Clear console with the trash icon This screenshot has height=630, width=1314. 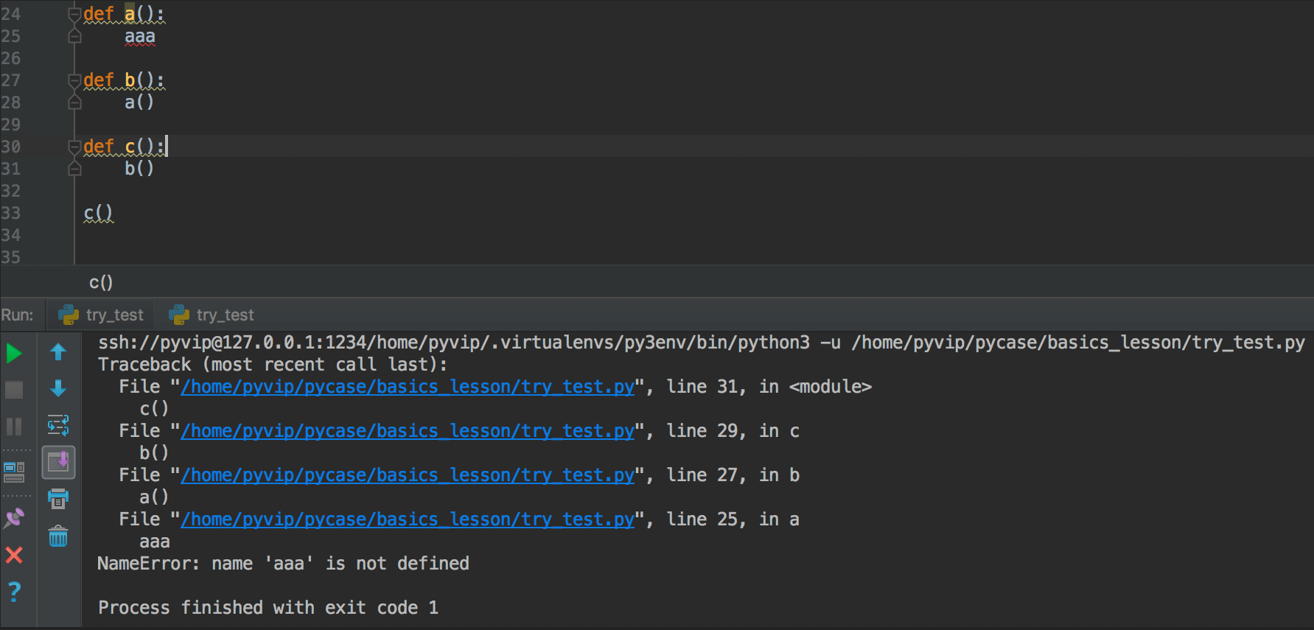click(58, 536)
